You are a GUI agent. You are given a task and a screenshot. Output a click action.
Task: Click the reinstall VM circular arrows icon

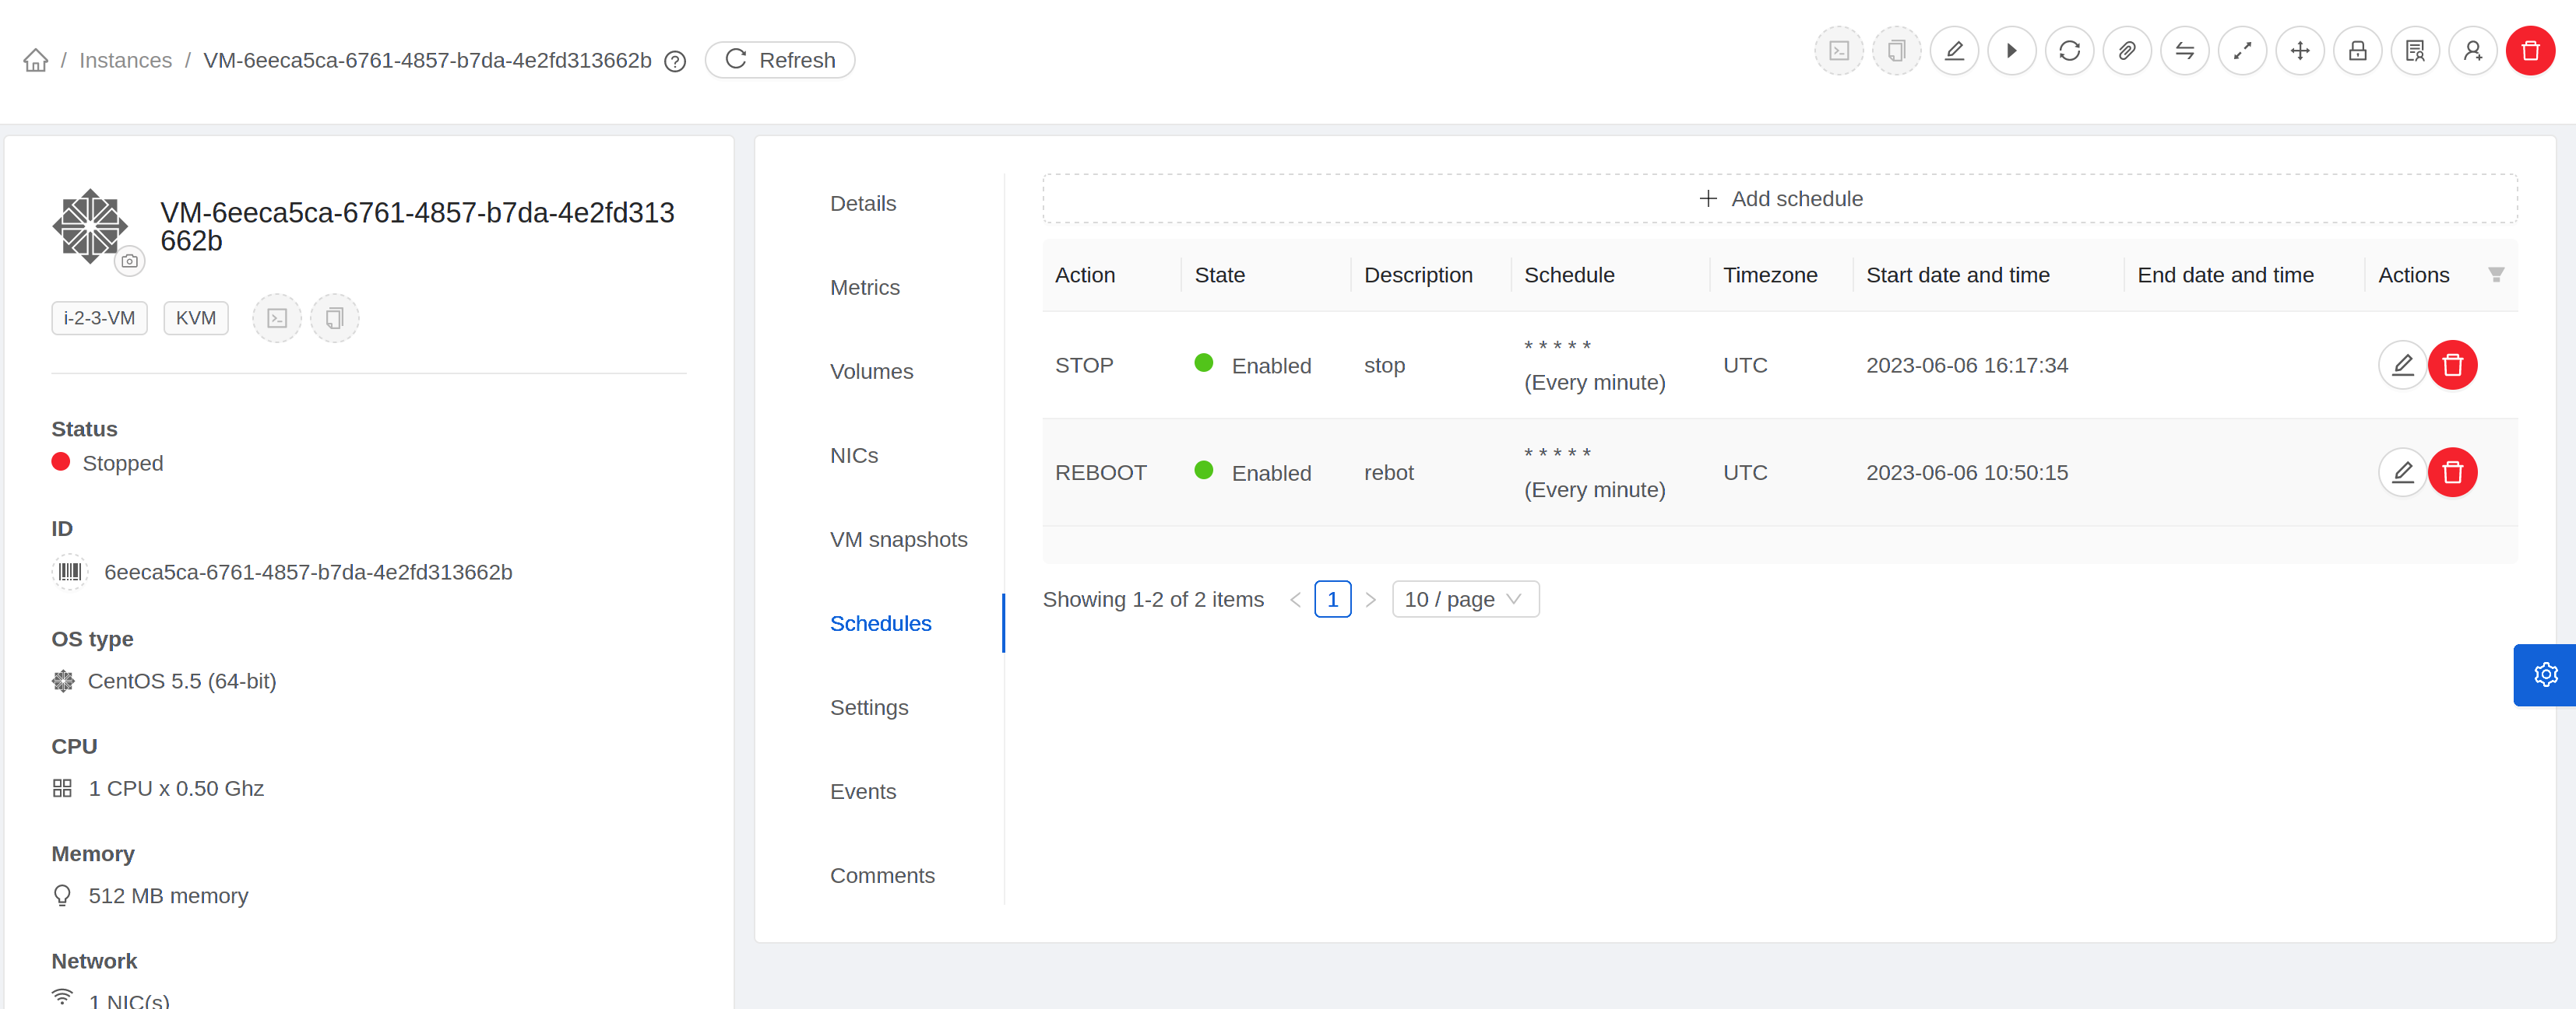pos(2069,51)
